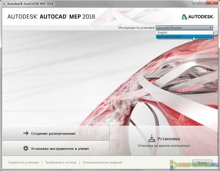Click the Инструкции по установке label
The image size is (220, 171).
click(136, 28)
